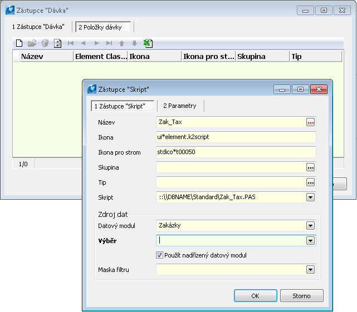This screenshot has height=312, width=357.
Task: Click the Export to Excel icon
Action: 148,43
